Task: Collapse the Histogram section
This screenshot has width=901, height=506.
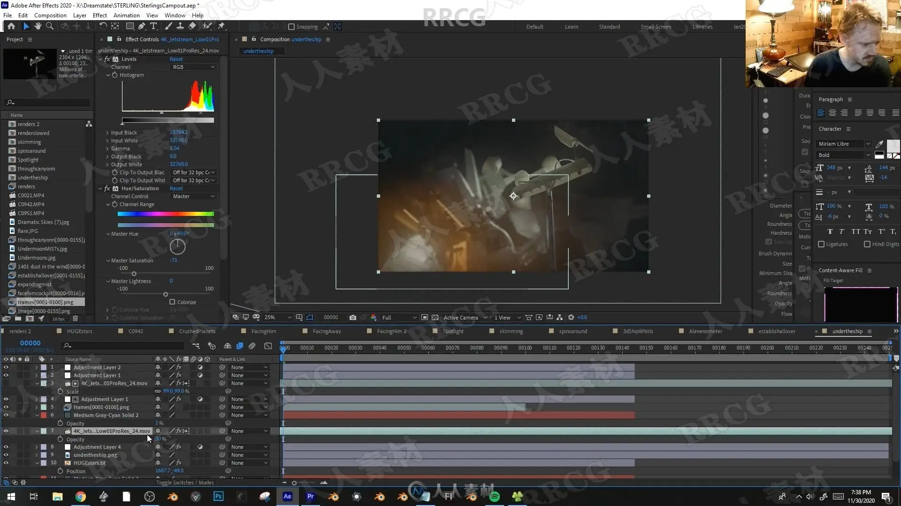Action: 108,75
